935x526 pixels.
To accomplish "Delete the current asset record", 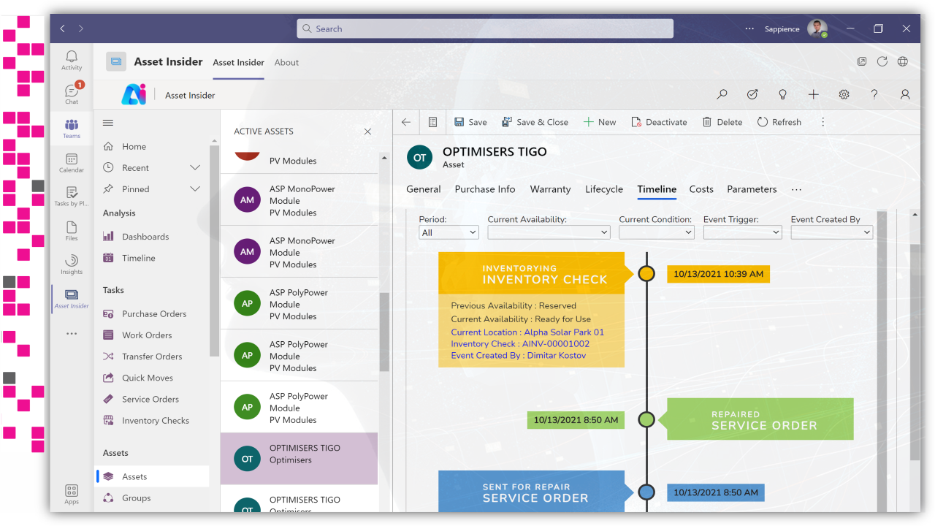I will tap(722, 121).
